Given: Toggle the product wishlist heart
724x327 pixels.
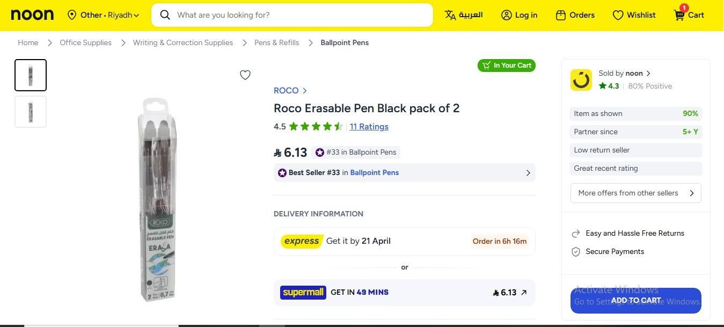Looking at the screenshot, I should (x=245, y=75).
